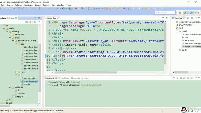
Task: Click the Open Perspective icon
Action: pos(180,13)
